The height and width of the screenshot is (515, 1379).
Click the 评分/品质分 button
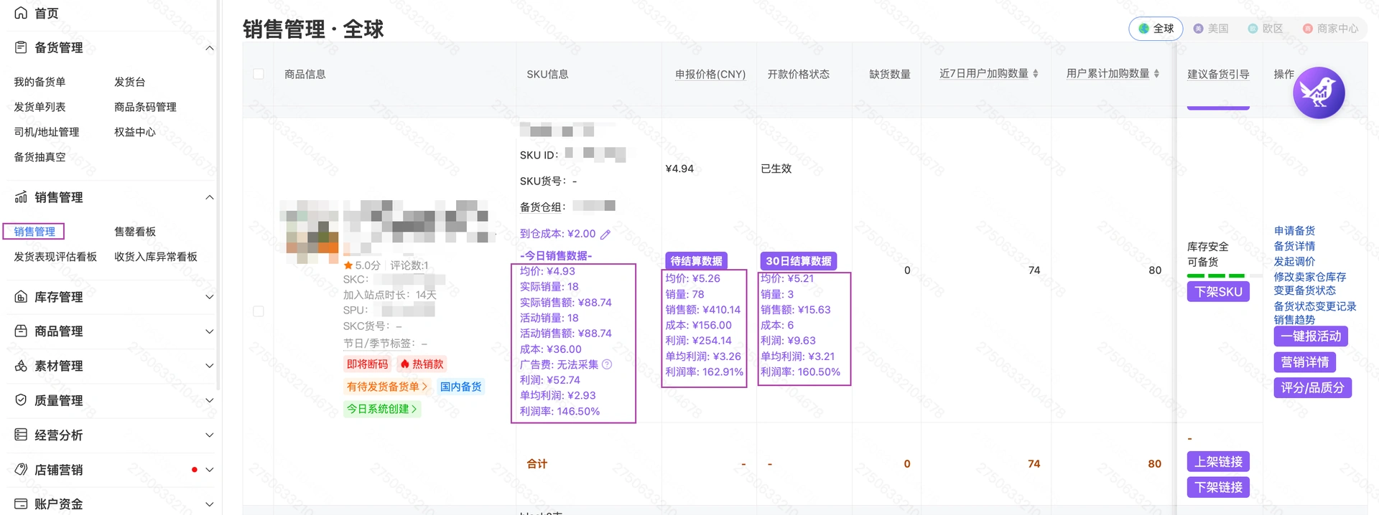[x=1313, y=388]
